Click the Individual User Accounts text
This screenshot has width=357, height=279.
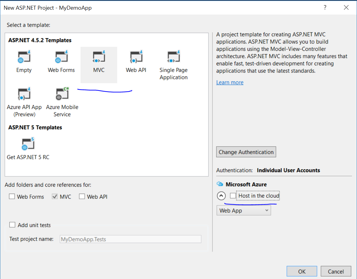point(288,170)
